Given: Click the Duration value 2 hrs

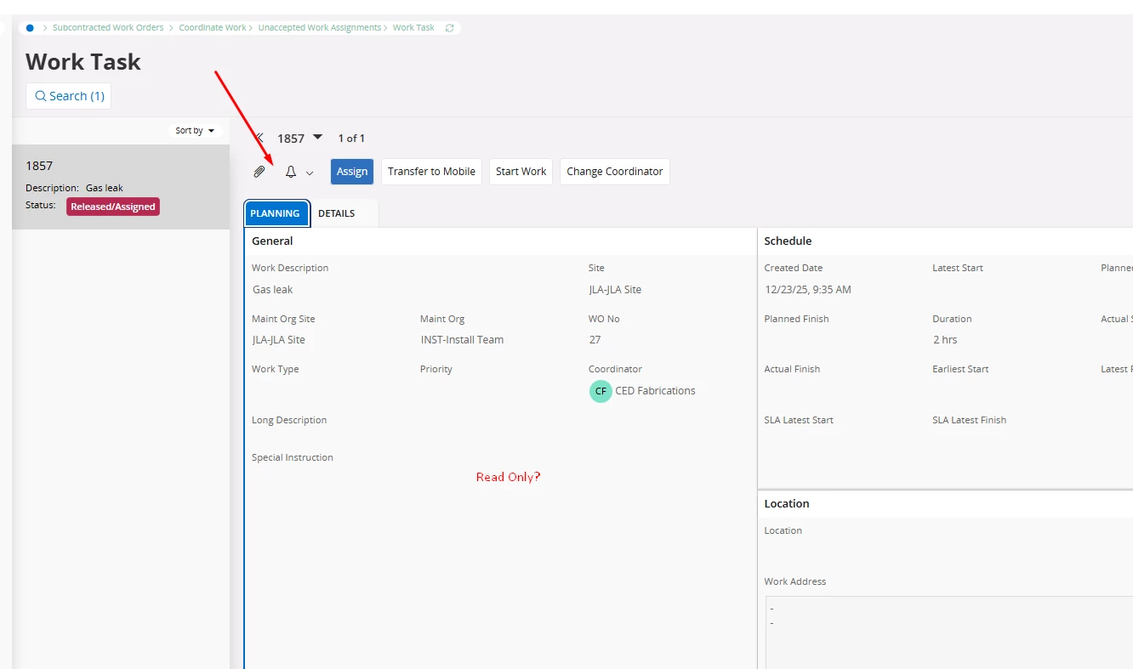Looking at the screenshot, I should tap(945, 340).
